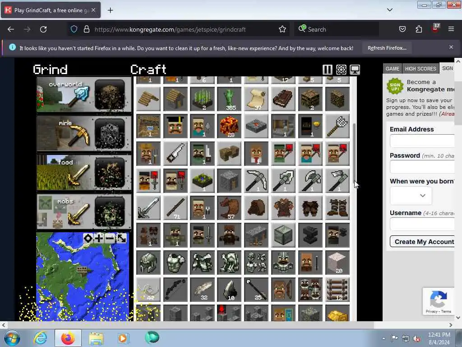Click the Refresh Firefox button
This screenshot has height=347, width=462.
[x=387, y=48]
